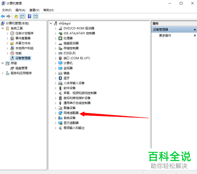Click the 计算机 monitor icon
Image resolution: width=197 pixels, height=174 pixels.
click(60, 63)
